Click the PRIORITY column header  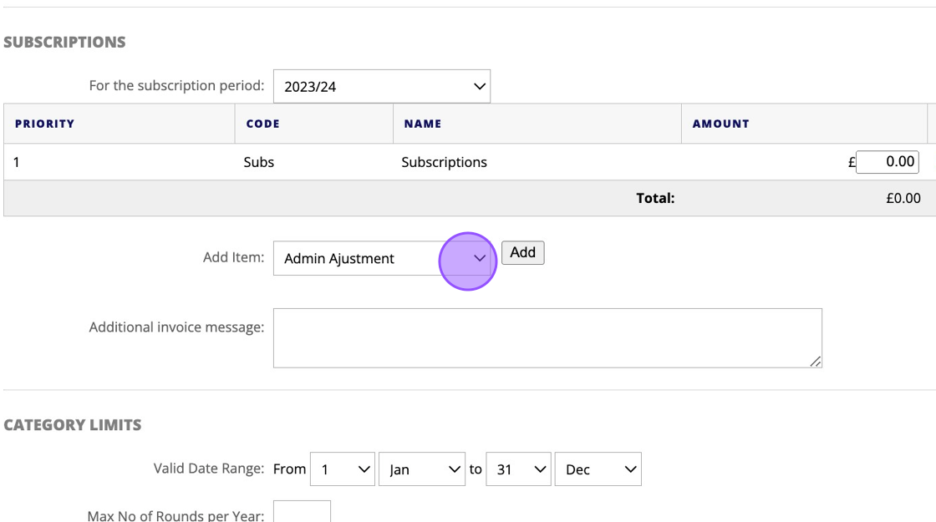[x=45, y=124]
